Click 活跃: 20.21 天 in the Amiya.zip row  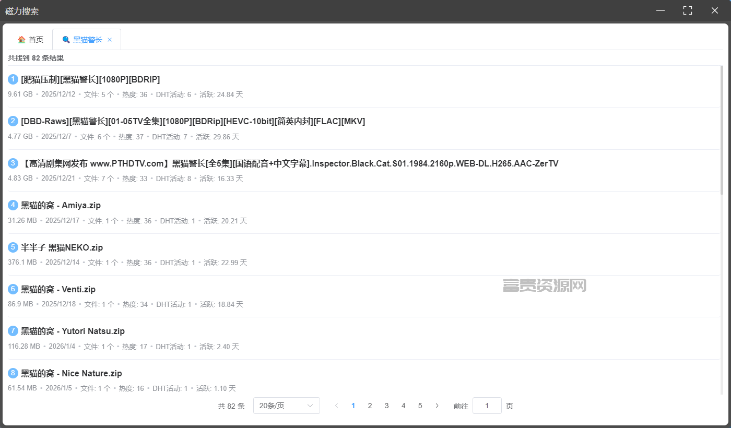[225, 221]
